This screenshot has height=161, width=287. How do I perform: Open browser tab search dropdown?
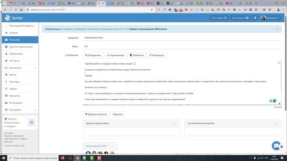click(x=5, y=3)
